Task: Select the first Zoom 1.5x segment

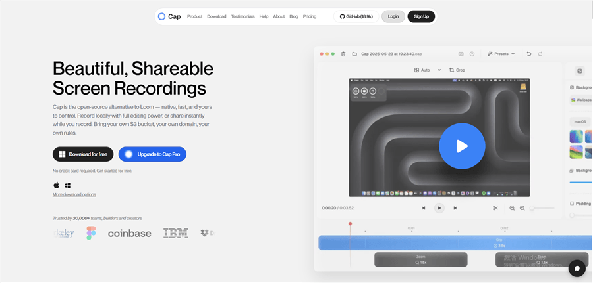Action: (421, 259)
